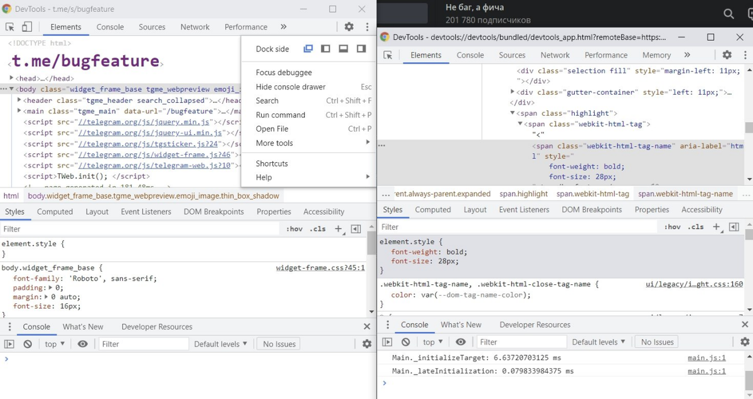Image resolution: width=753 pixels, height=399 pixels.
Task: Open widget-frame.css?45:1 source link
Action: [x=320, y=268]
